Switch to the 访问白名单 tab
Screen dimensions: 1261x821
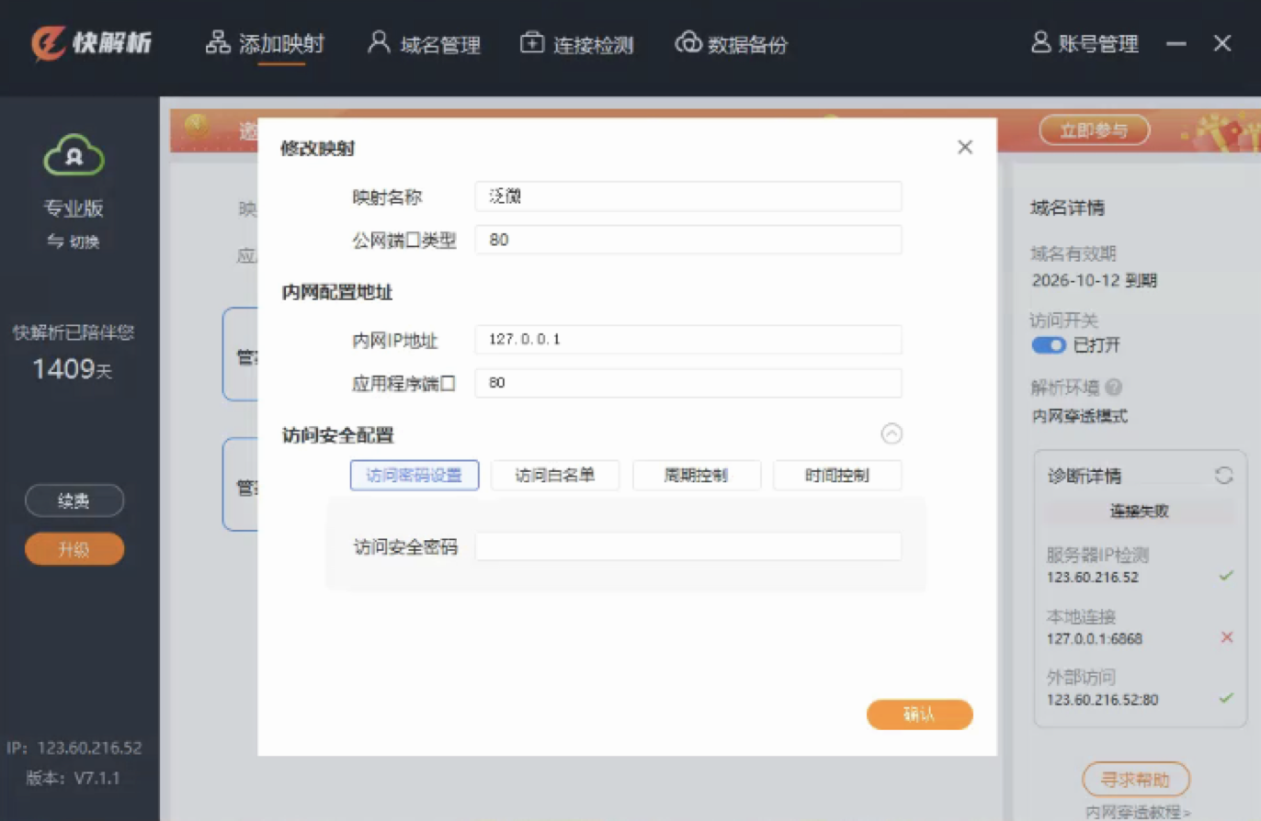point(554,476)
